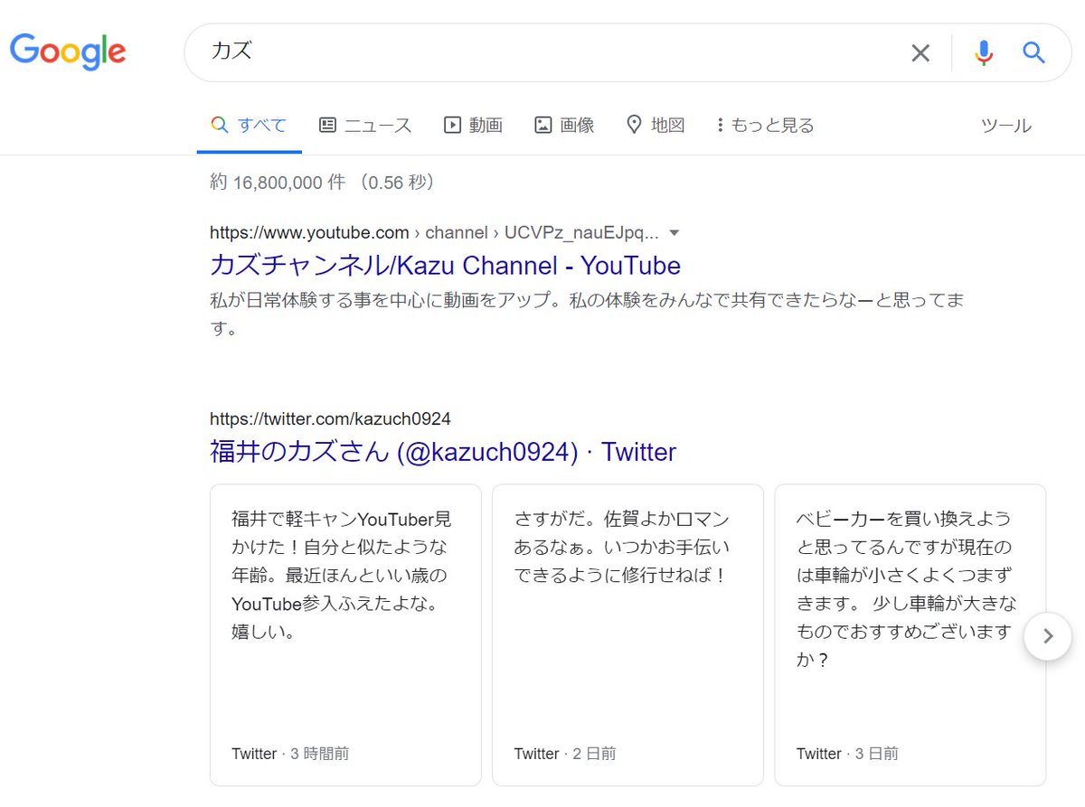Click the Twitter · 3 日前 label
The height and width of the screenshot is (807, 1085).
847,754
